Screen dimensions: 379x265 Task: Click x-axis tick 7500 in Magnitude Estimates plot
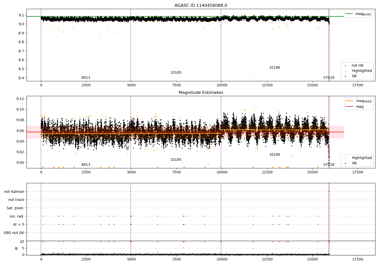pyautogui.click(x=177, y=172)
